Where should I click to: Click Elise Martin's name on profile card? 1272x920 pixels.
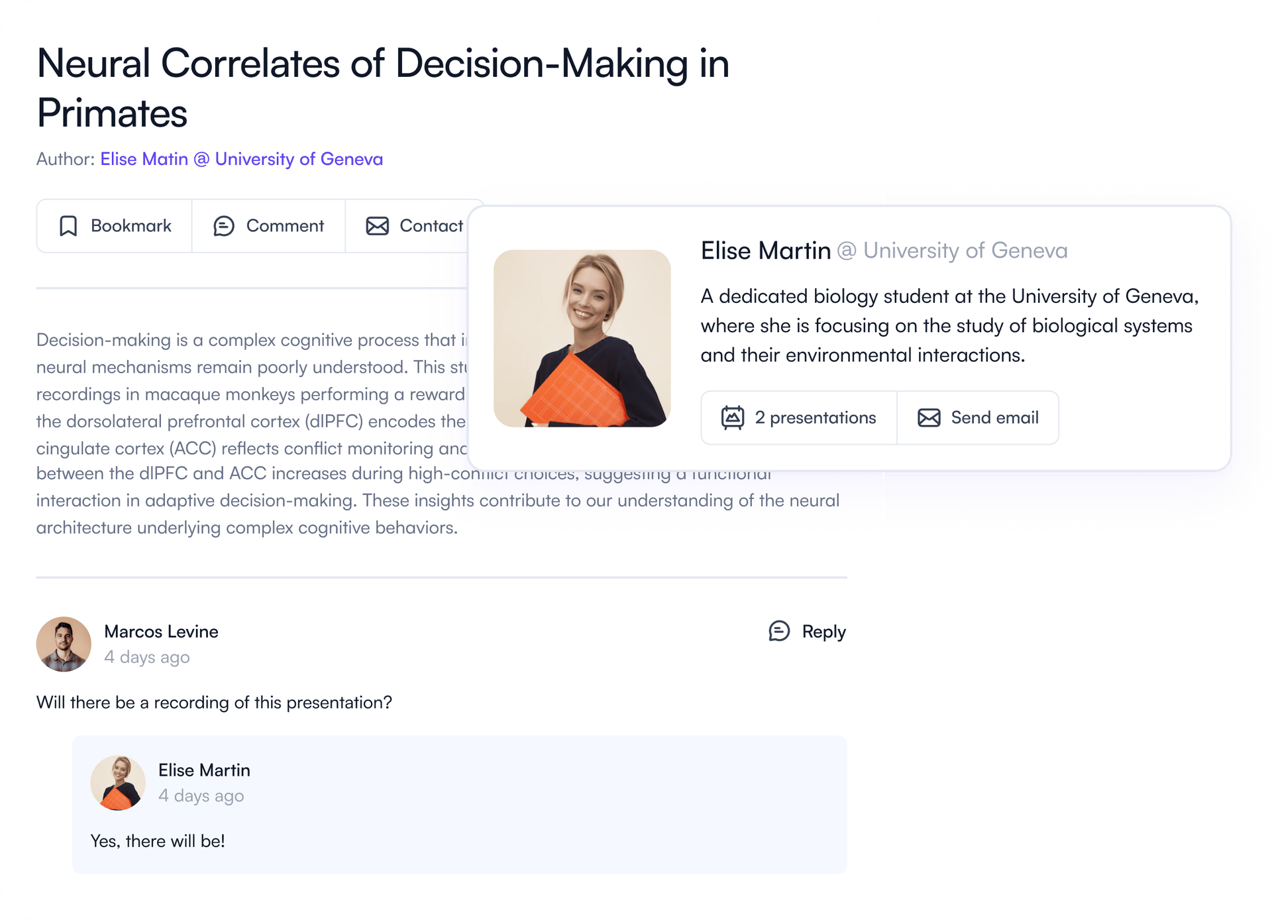[x=765, y=251]
